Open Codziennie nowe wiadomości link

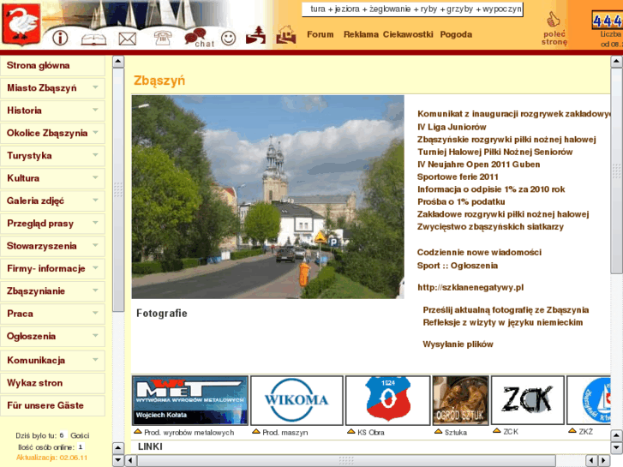[x=479, y=253]
